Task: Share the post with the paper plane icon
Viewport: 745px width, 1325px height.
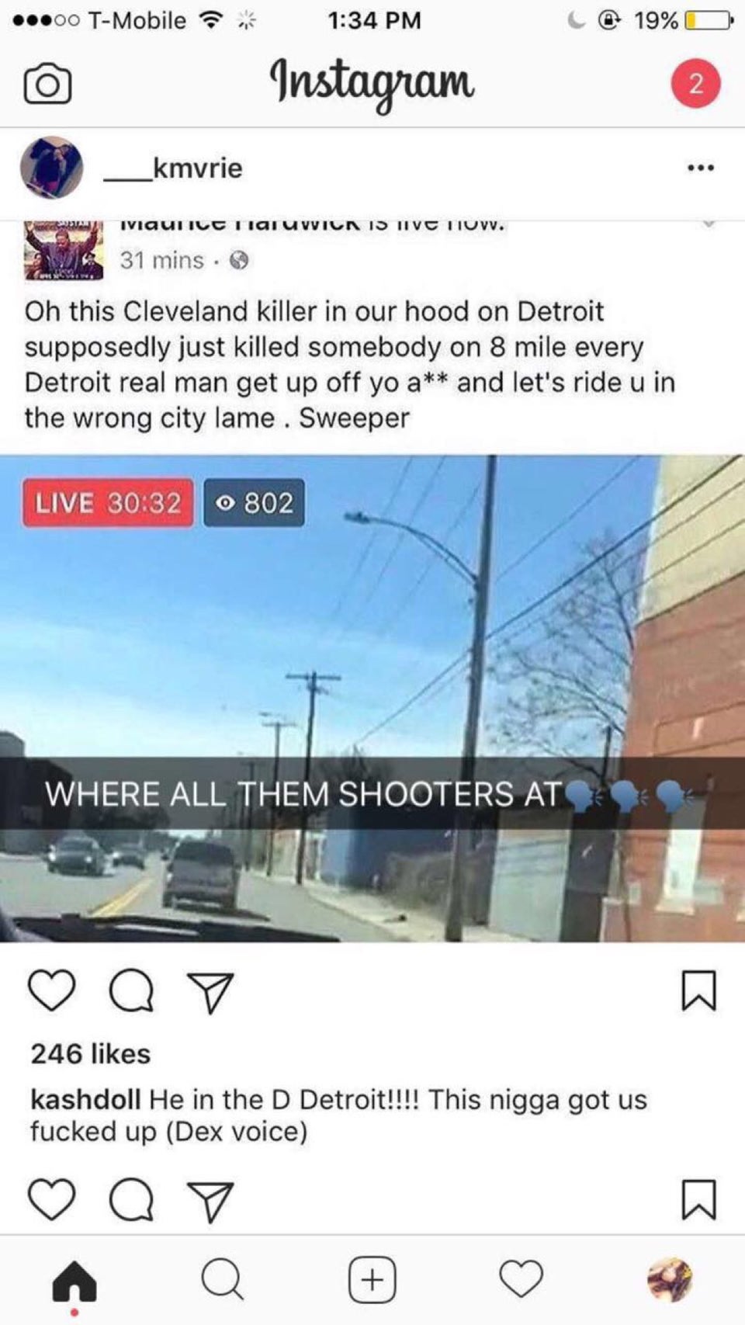Action: [x=210, y=993]
